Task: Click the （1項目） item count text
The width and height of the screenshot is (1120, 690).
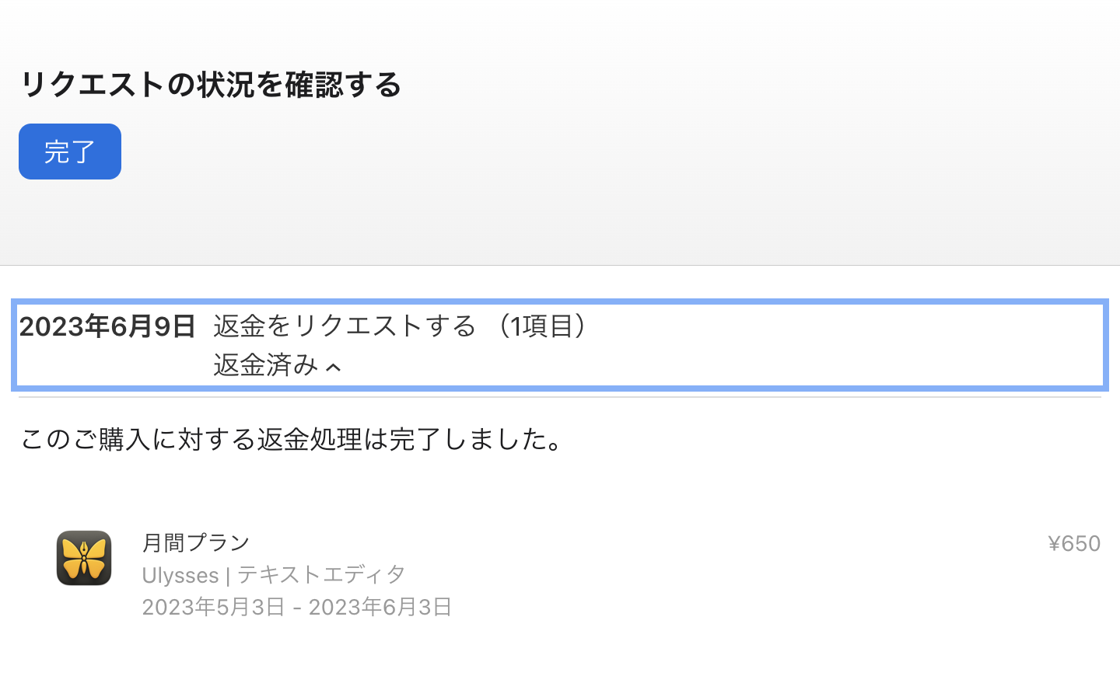Action: pyautogui.click(x=543, y=326)
